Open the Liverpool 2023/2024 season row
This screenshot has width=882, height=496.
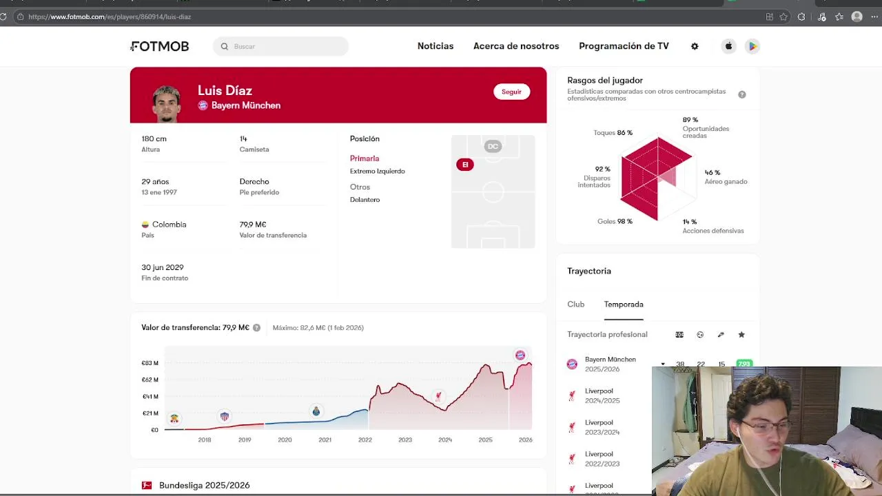click(x=602, y=427)
